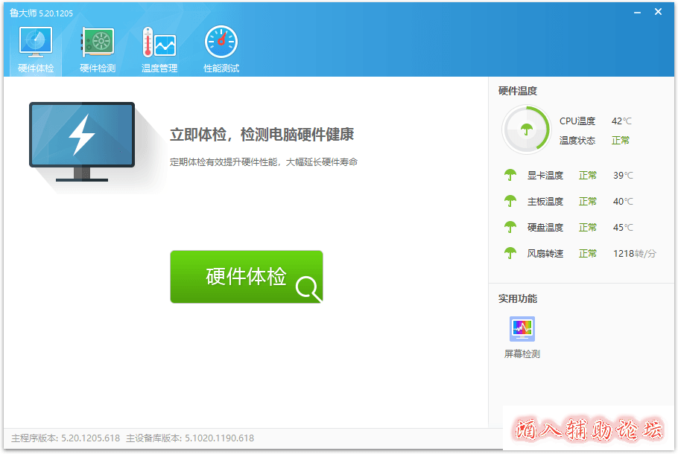The image size is (678, 454).
Task: Click the 风扇转速 1218转/分 value
Action: tap(634, 254)
